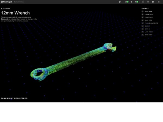Click the clipboard icon in top bar
Screen dimensions: 163x122
[x=143, y=2]
